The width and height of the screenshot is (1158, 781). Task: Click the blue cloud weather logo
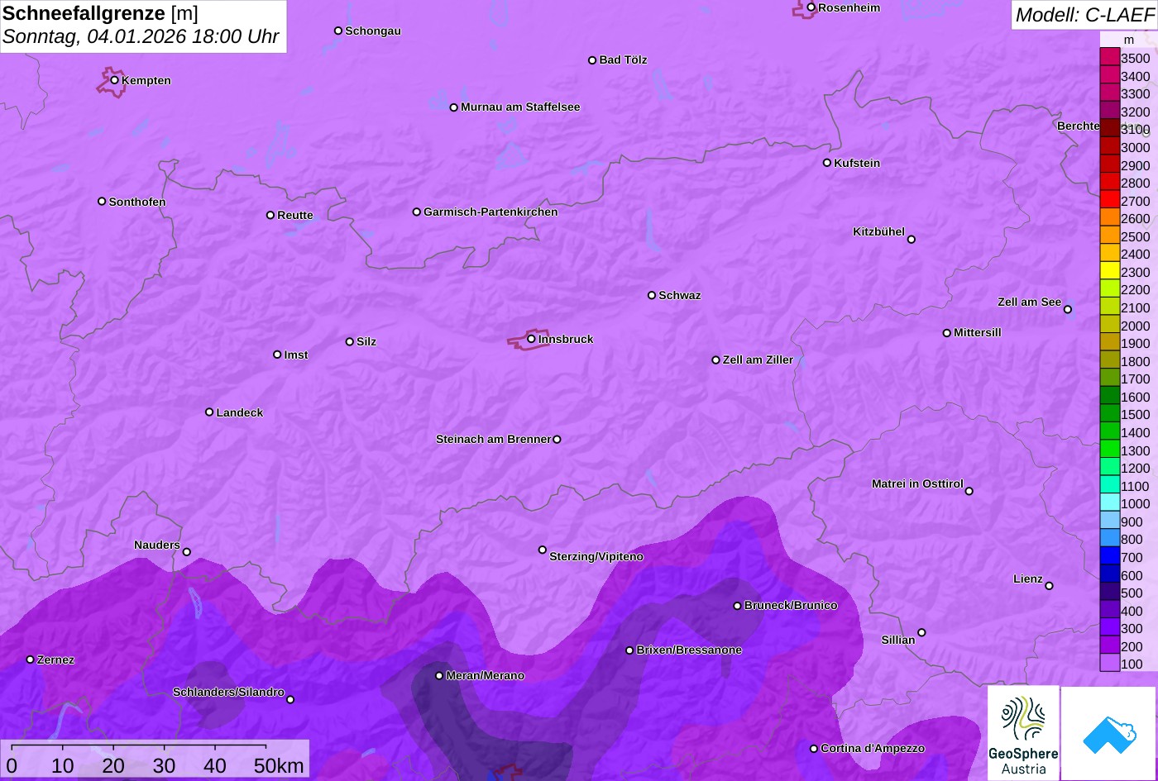1108,733
